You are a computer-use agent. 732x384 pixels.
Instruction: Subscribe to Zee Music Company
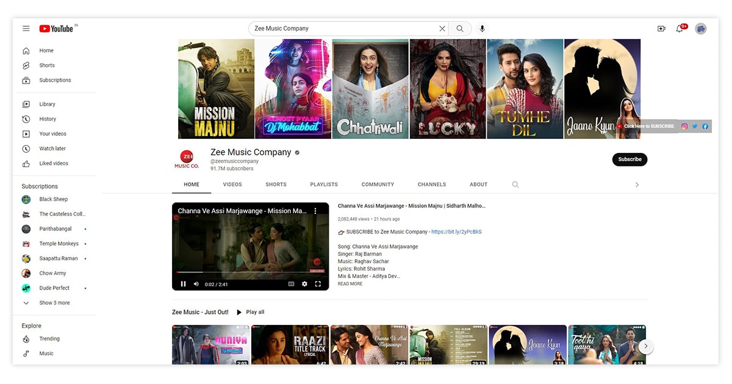click(x=630, y=160)
